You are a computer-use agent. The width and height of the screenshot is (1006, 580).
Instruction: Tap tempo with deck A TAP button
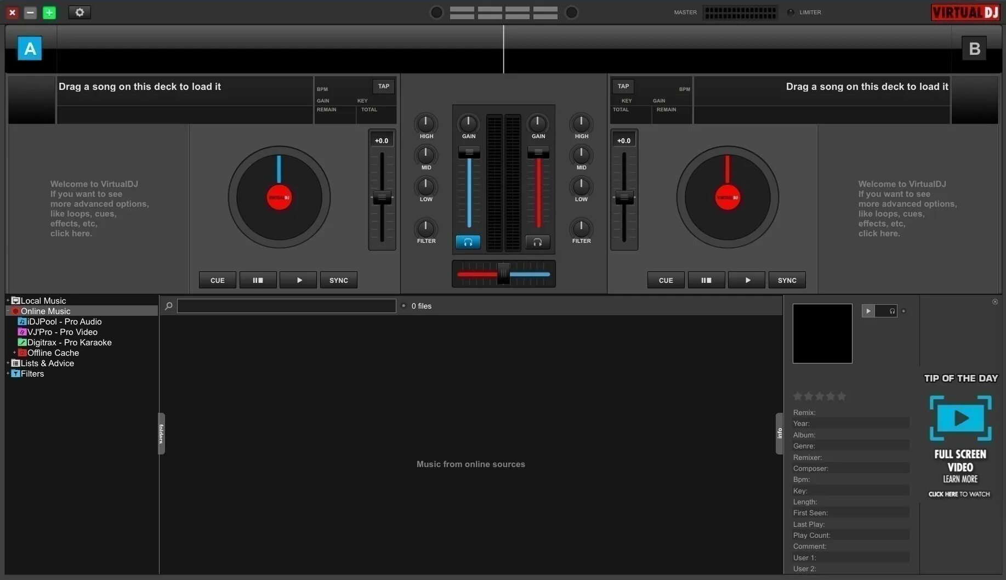[x=384, y=86]
